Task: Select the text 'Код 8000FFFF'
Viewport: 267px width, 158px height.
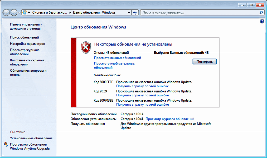Action: [103, 82]
